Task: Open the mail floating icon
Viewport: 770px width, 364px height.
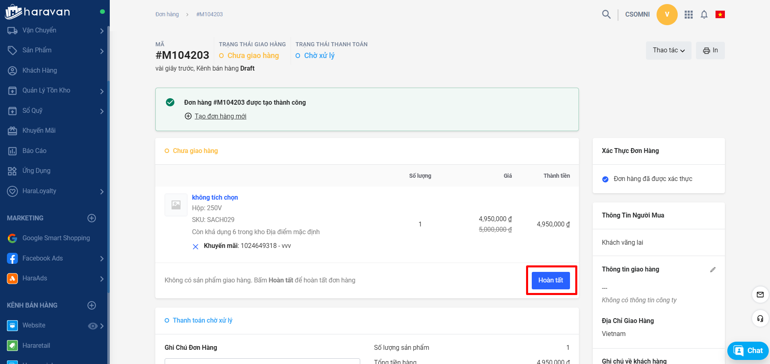Action: click(x=760, y=295)
